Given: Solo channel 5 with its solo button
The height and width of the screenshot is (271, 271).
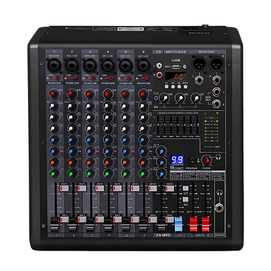Looking at the screenshot, I should pos(135,220).
